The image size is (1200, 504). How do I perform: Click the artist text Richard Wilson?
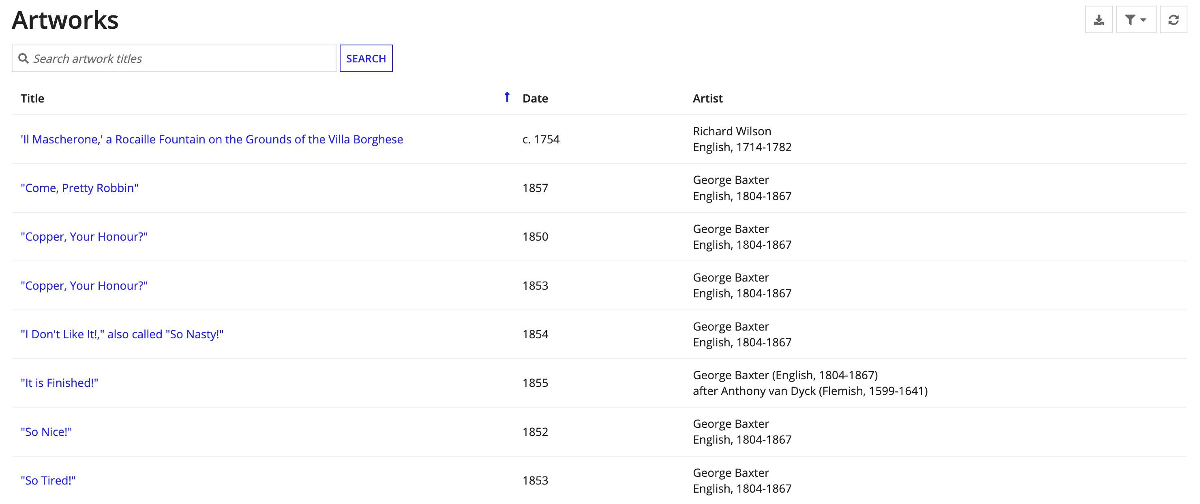732,131
